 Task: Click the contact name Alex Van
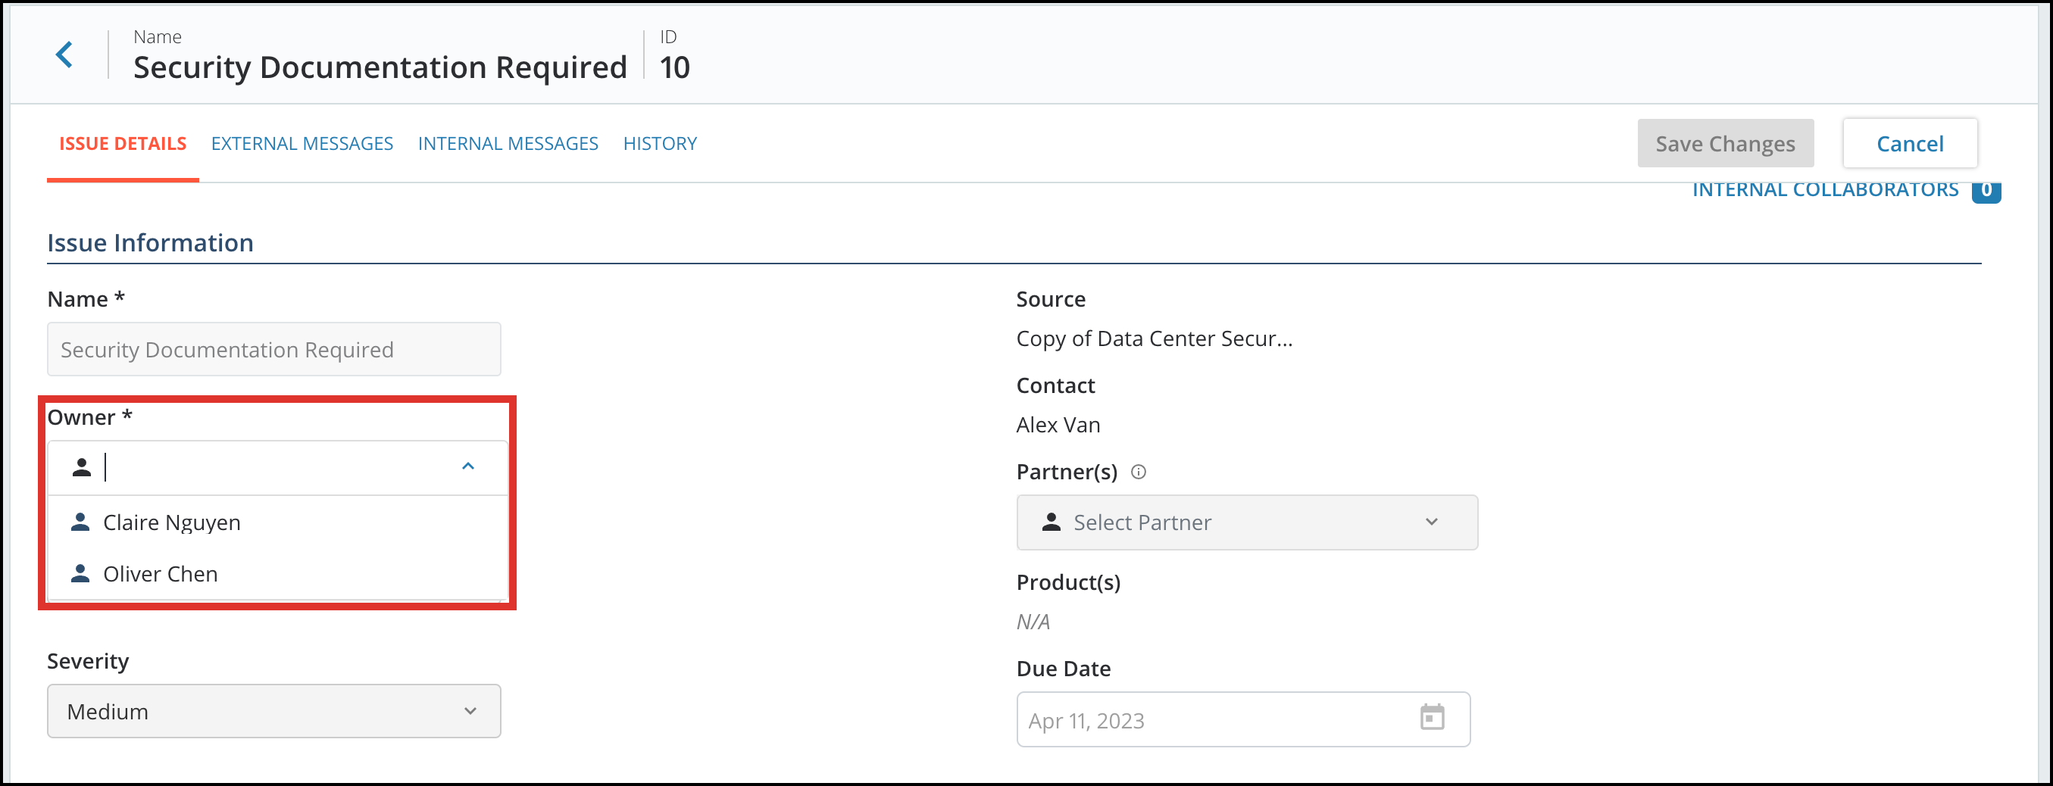point(1058,425)
